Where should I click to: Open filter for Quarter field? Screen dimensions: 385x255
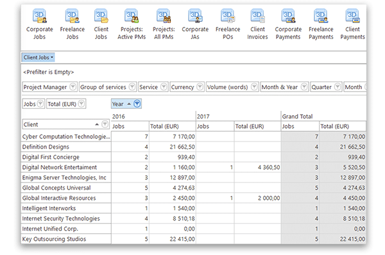(x=338, y=86)
